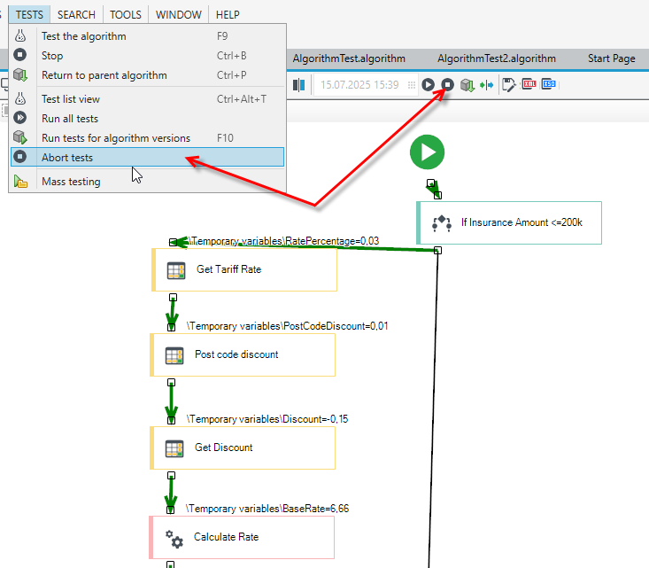Click connector port below Get Tariff Rate block

[x=173, y=298]
